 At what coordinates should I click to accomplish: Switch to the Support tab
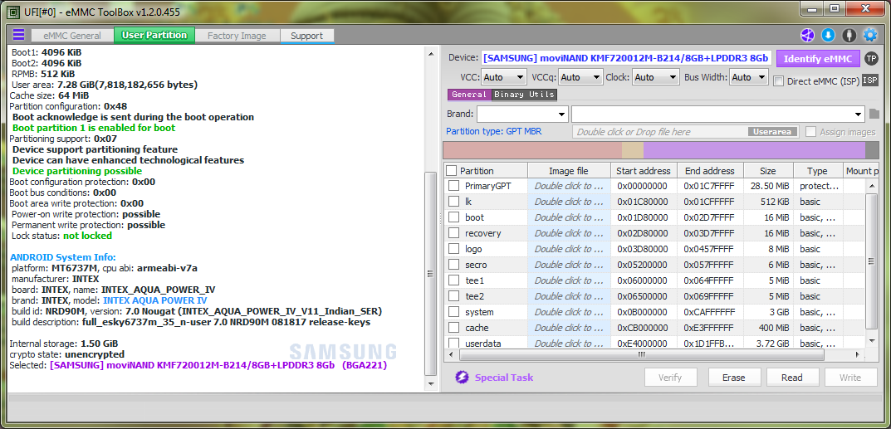point(307,36)
